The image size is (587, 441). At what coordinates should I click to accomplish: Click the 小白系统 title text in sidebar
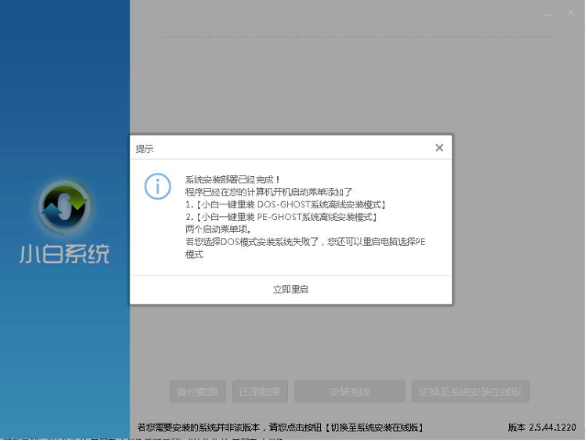click(x=64, y=254)
